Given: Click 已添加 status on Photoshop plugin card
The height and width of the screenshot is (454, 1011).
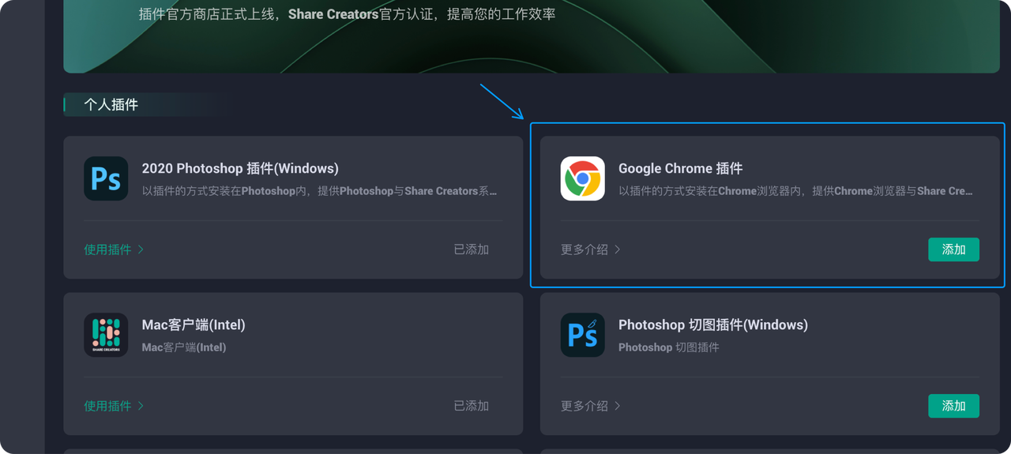Looking at the screenshot, I should point(472,250).
